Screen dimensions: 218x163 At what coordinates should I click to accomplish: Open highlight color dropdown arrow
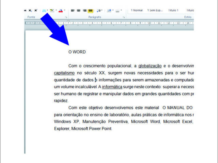[x=56, y=10]
